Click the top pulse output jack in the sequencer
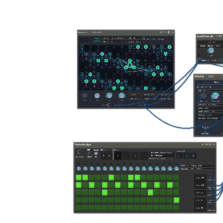 (210, 176)
